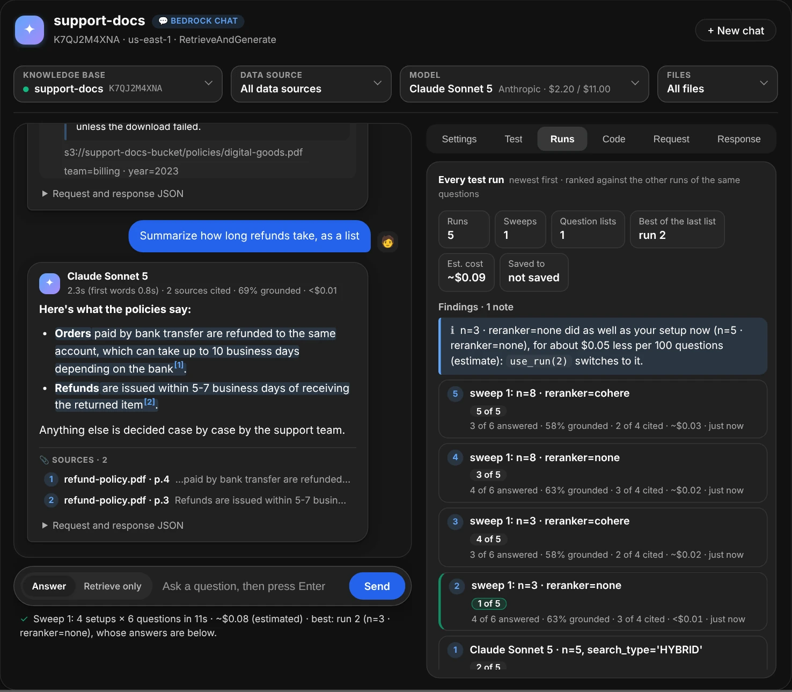Click the use_run(2) code in findings note
Viewport: 792px width, 692px height.
tap(538, 361)
